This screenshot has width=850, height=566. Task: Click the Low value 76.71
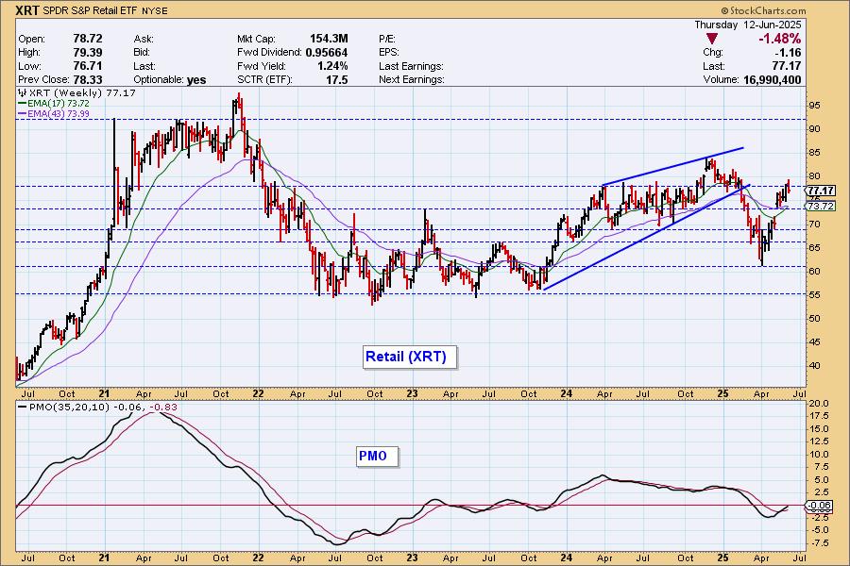(88, 66)
